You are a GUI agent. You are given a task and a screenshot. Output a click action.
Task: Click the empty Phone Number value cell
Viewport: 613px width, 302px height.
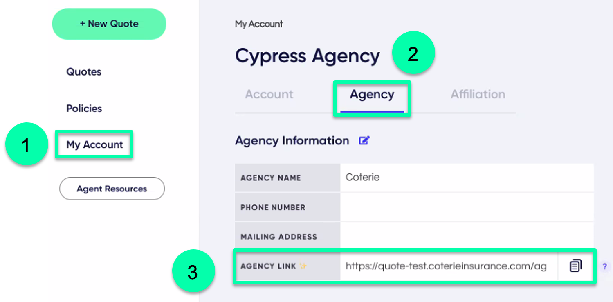click(x=467, y=207)
